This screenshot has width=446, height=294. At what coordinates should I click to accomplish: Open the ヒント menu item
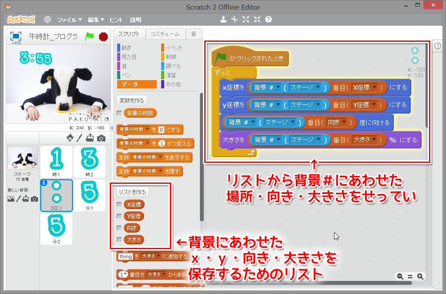coord(116,20)
